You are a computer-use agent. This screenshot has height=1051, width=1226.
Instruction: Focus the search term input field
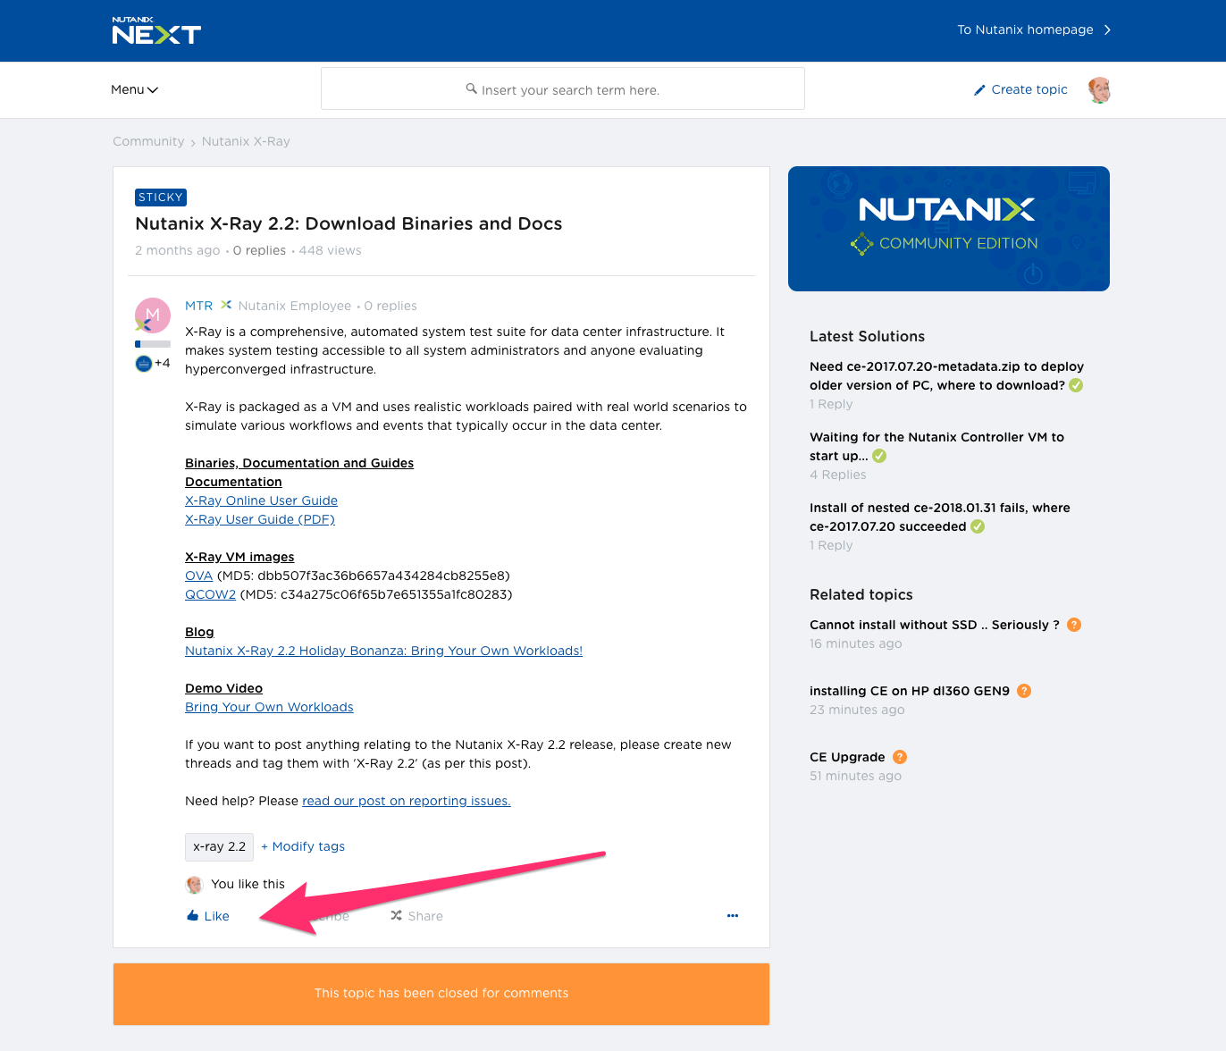pos(563,88)
